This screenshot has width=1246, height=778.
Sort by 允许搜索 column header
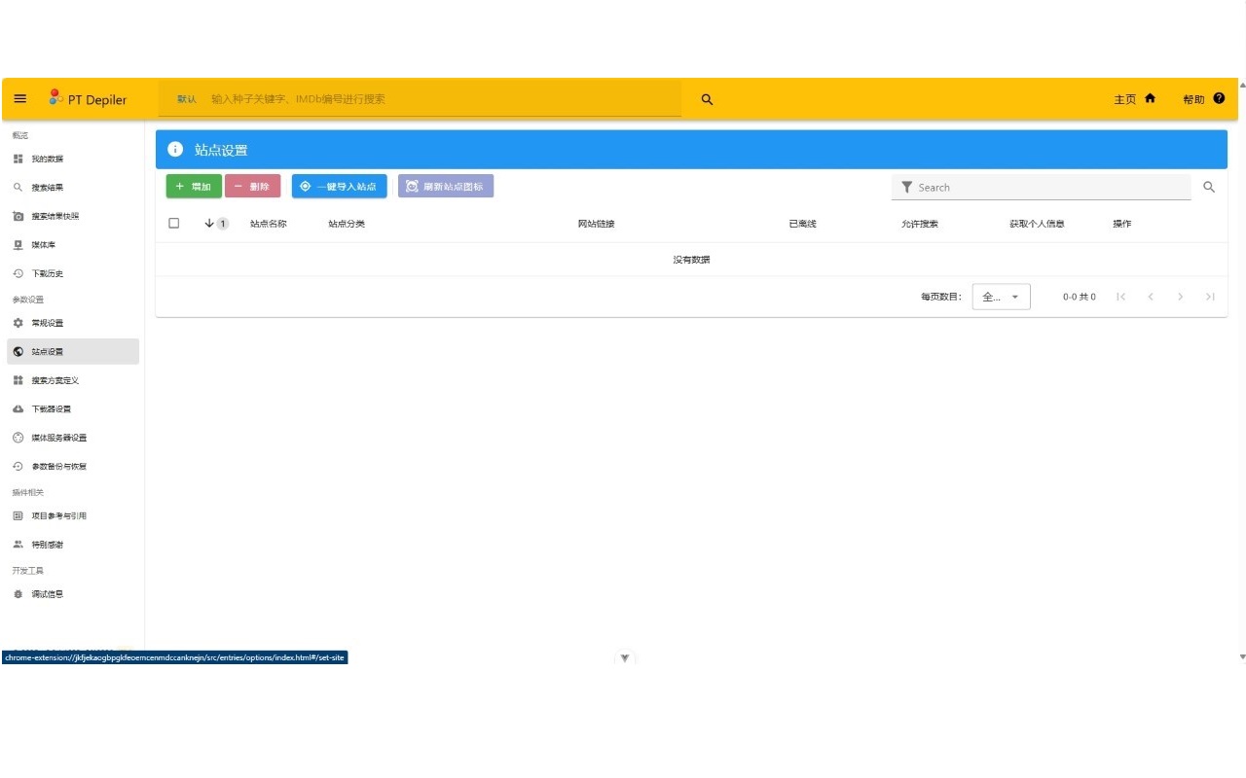pos(920,224)
